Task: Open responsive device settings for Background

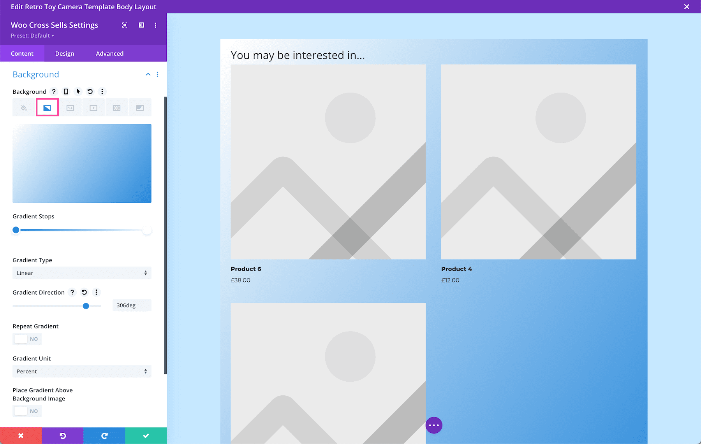Action: [66, 91]
